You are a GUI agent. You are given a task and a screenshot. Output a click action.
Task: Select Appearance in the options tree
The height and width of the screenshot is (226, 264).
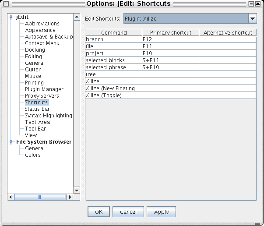40,30
